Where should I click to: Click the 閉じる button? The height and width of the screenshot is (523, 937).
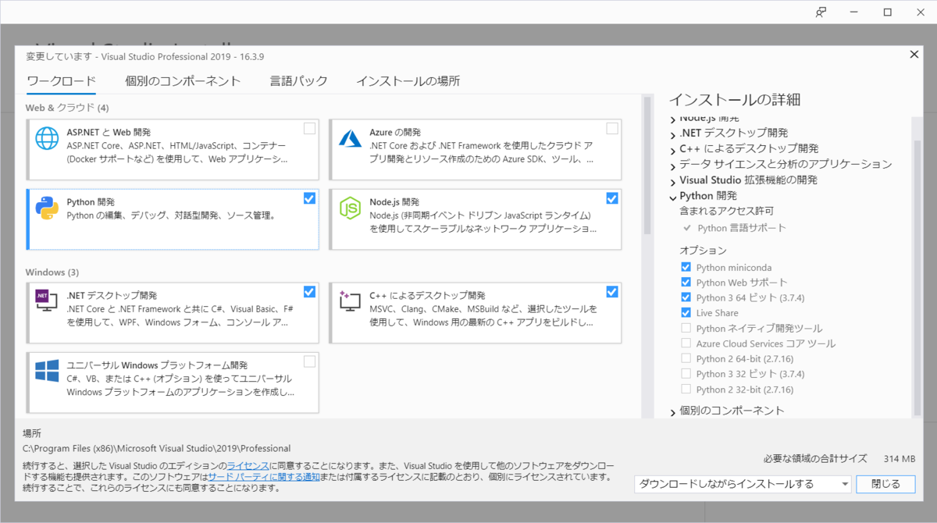coord(885,484)
